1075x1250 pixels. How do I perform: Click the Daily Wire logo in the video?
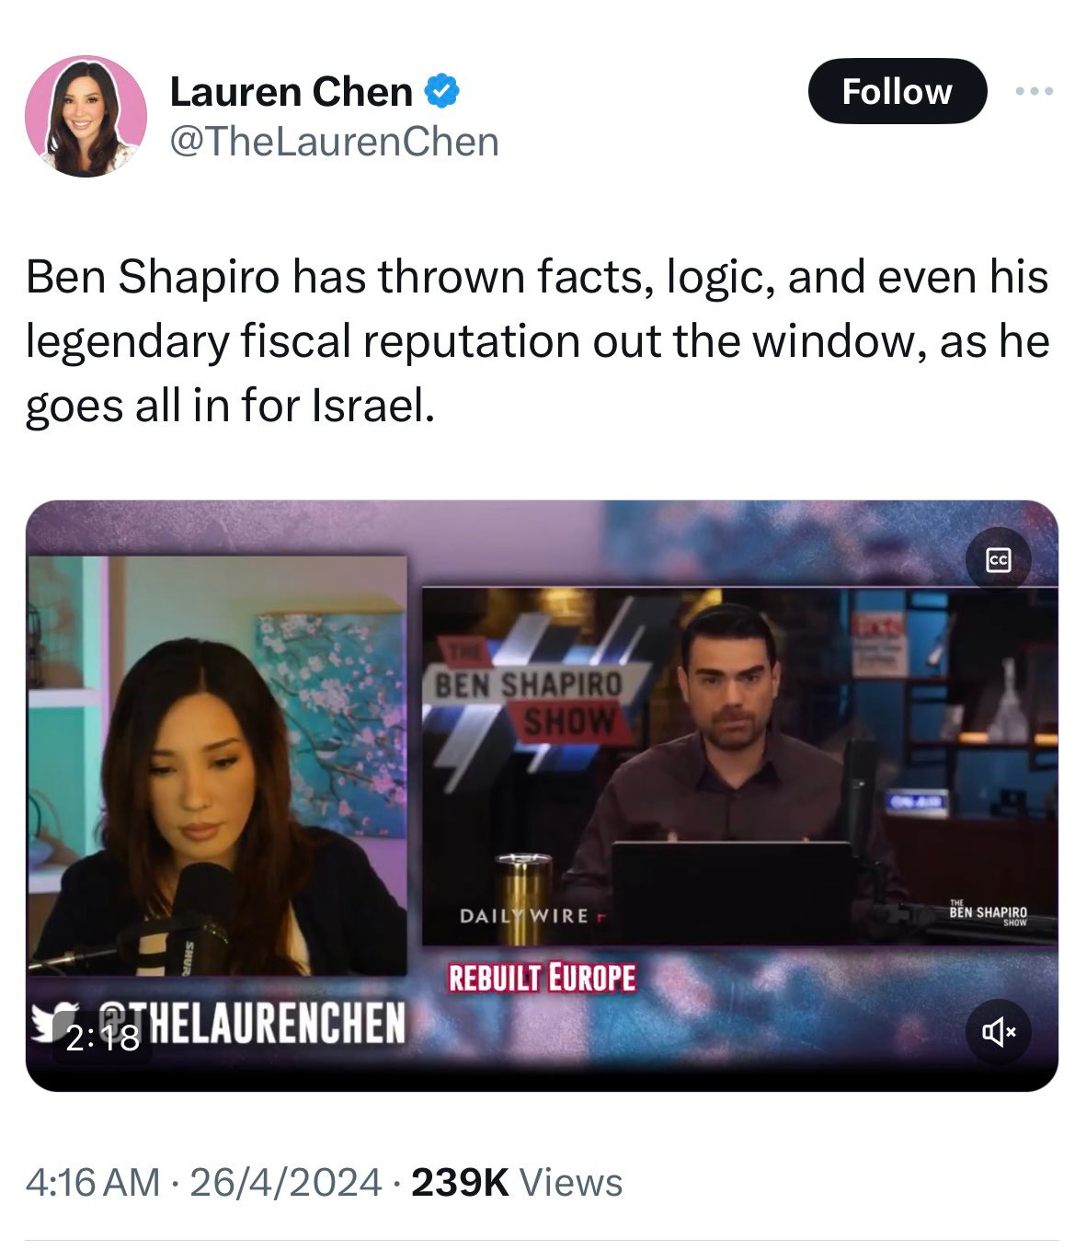pyautogui.click(x=528, y=915)
